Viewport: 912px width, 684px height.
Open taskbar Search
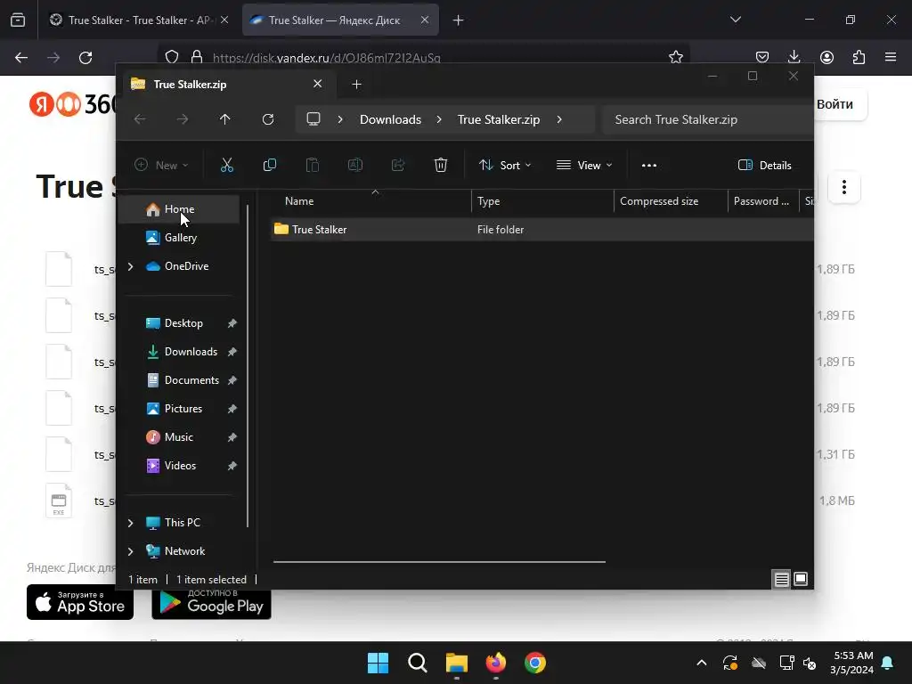pyautogui.click(x=417, y=663)
